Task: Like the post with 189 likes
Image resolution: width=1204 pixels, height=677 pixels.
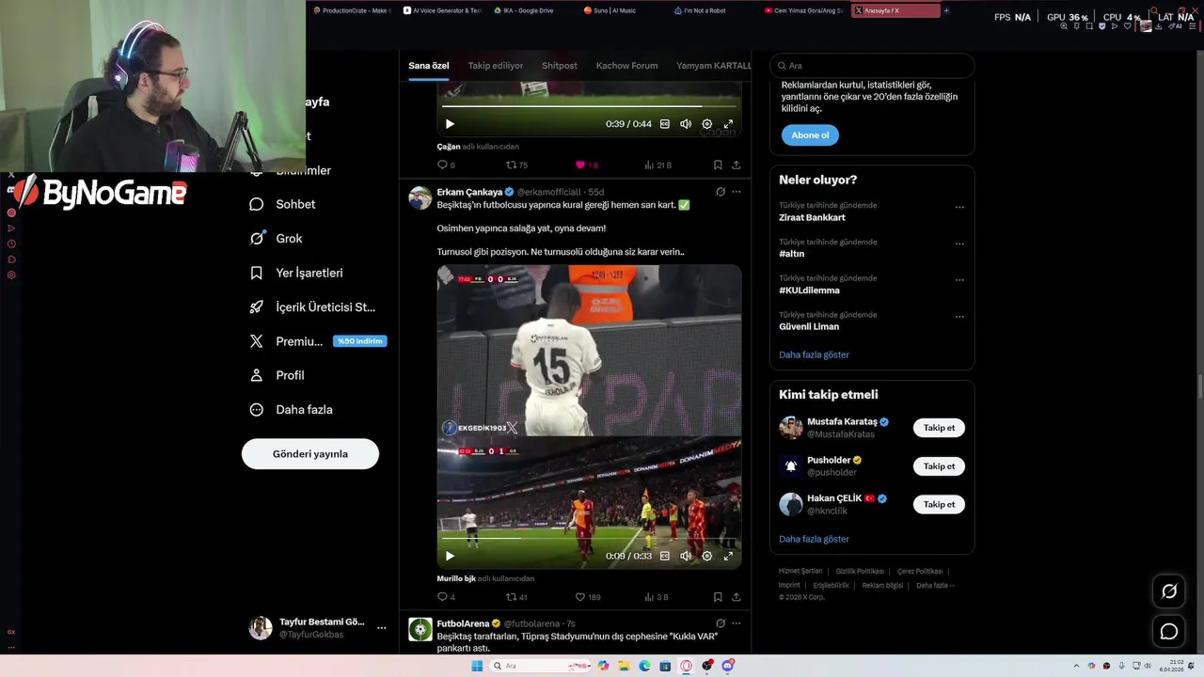Action: (x=587, y=597)
